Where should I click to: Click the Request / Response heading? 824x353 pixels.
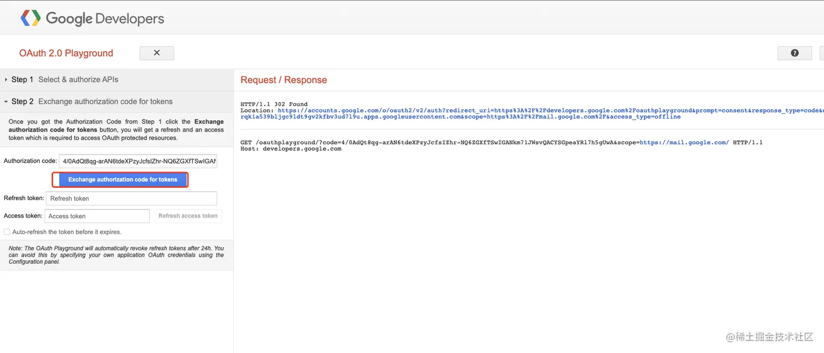pos(283,80)
